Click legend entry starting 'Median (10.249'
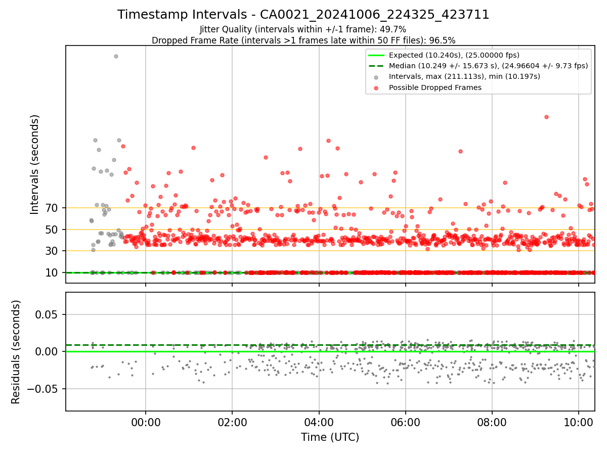The height and width of the screenshot is (455, 607). click(x=488, y=66)
